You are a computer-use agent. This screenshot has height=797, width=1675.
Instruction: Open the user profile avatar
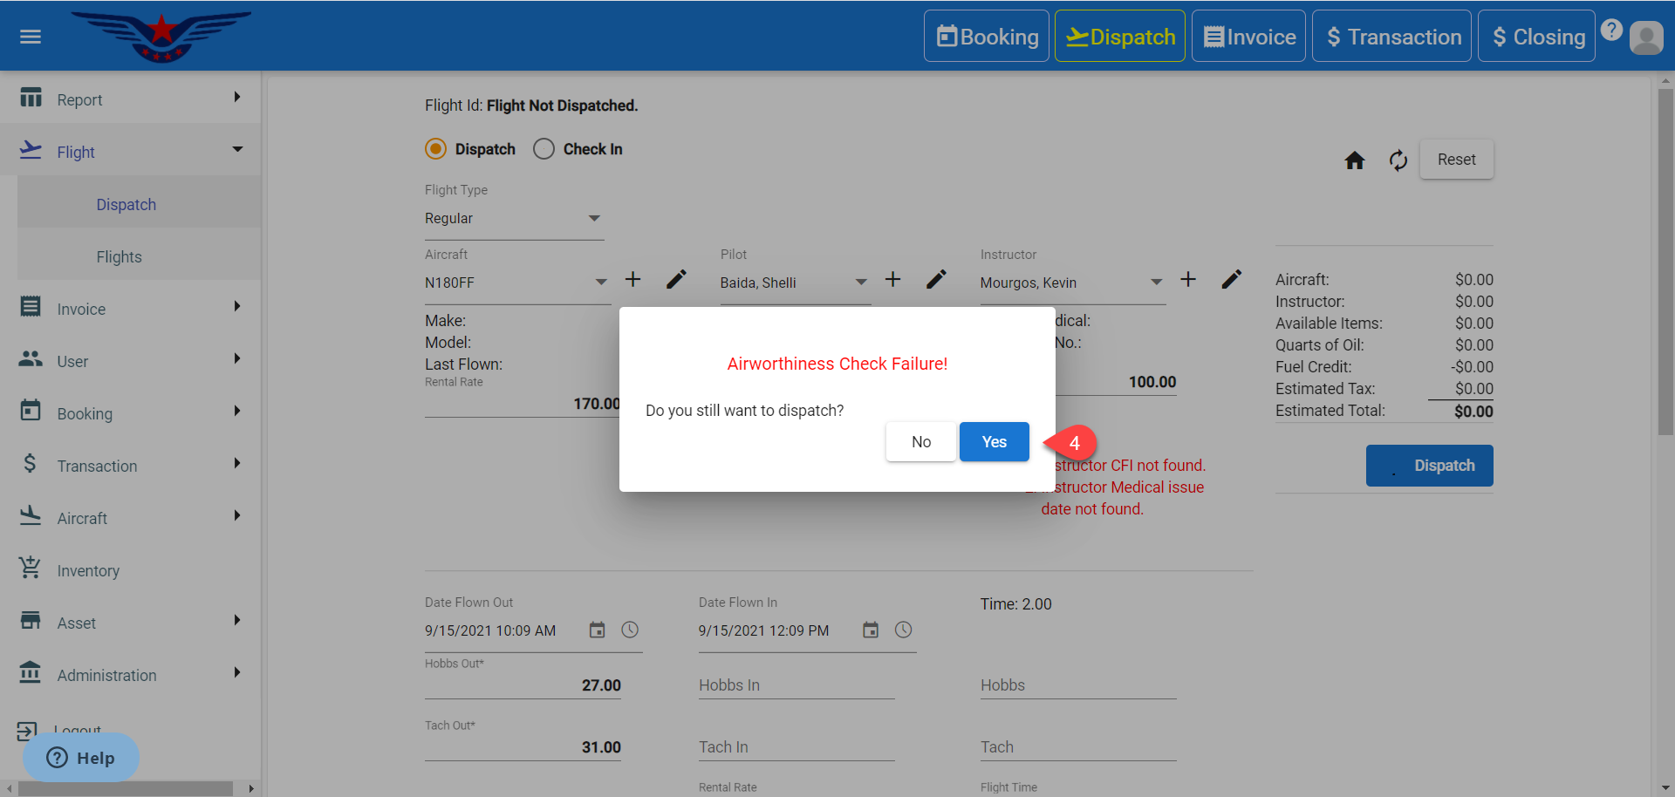[x=1645, y=37]
